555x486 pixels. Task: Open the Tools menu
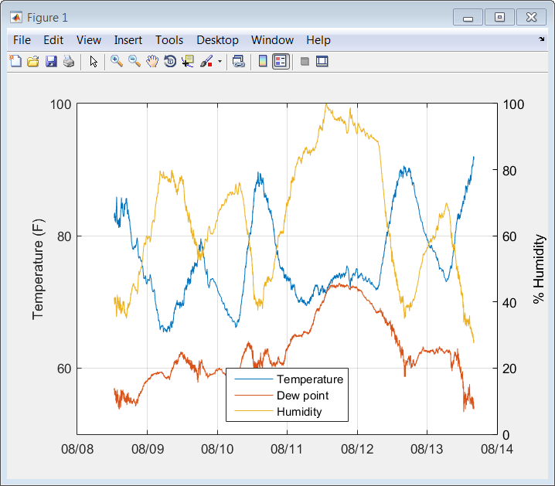[169, 40]
